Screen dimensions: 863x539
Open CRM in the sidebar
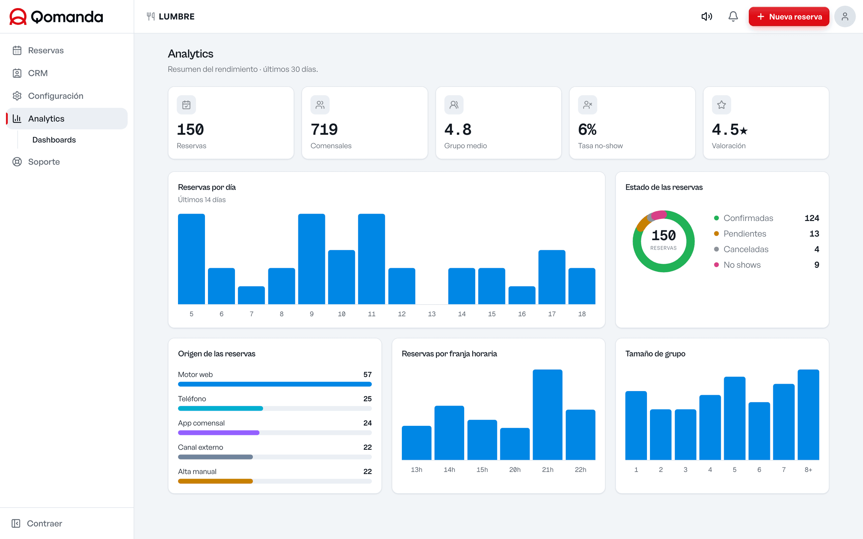click(67, 73)
